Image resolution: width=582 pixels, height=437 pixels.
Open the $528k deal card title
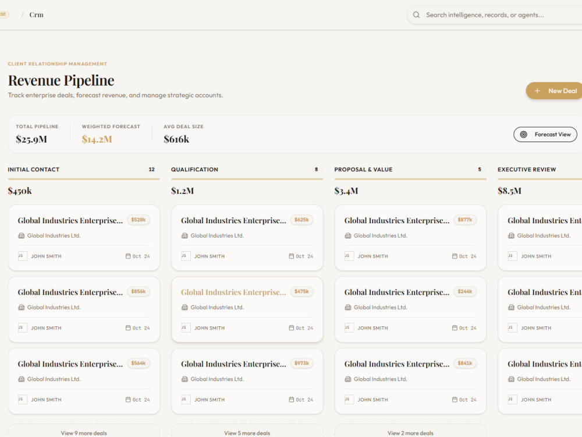[70, 220]
